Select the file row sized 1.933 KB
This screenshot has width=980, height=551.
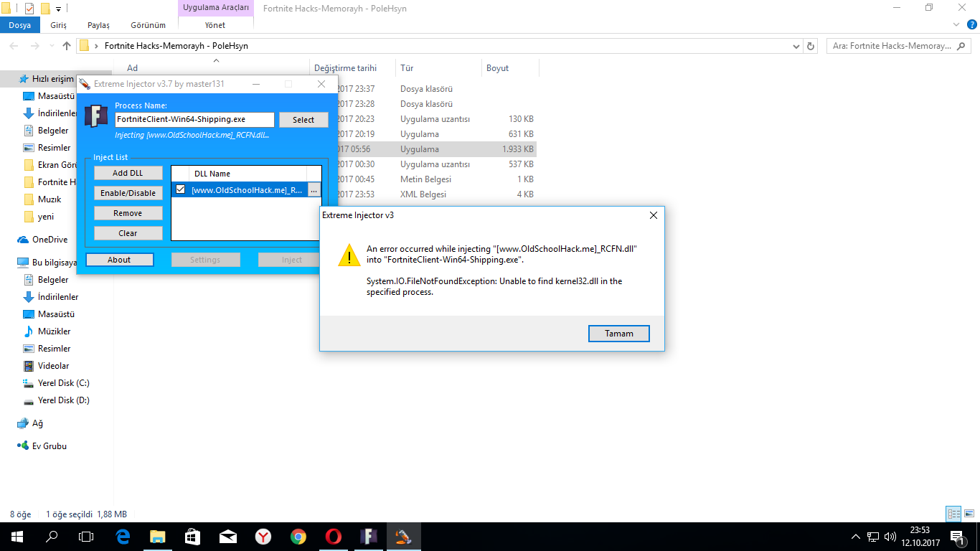[x=324, y=149]
